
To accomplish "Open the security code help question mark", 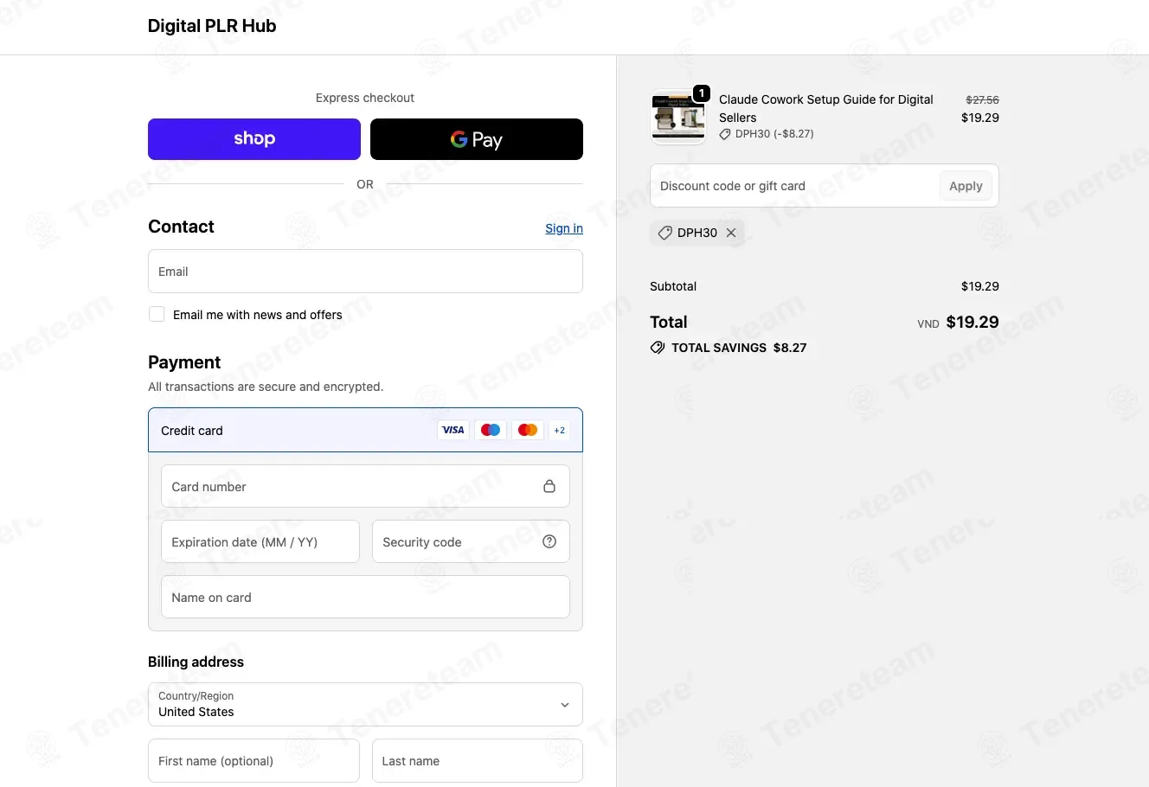I will tap(549, 541).
